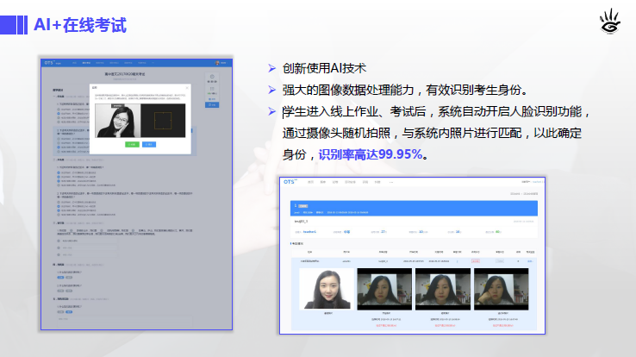Click the ellipsis menu in the right OTS navbar
636x357 pixels.
pyautogui.click(x=390, y=183)
